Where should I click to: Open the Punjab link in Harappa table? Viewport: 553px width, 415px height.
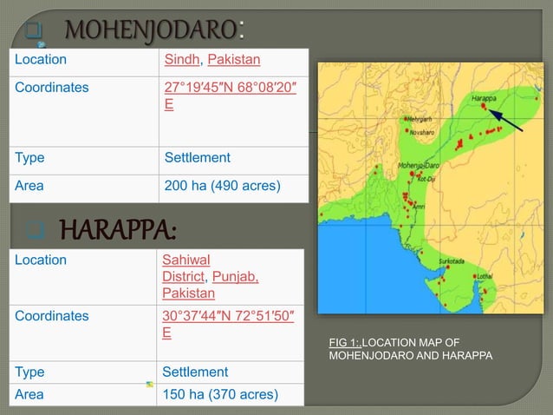click(x=235, y=277)
